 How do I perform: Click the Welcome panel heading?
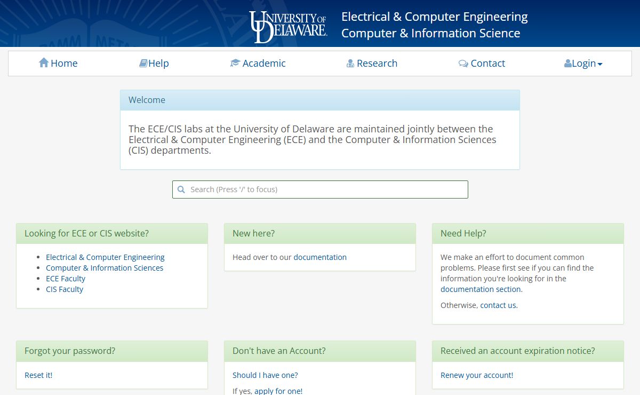320,100
